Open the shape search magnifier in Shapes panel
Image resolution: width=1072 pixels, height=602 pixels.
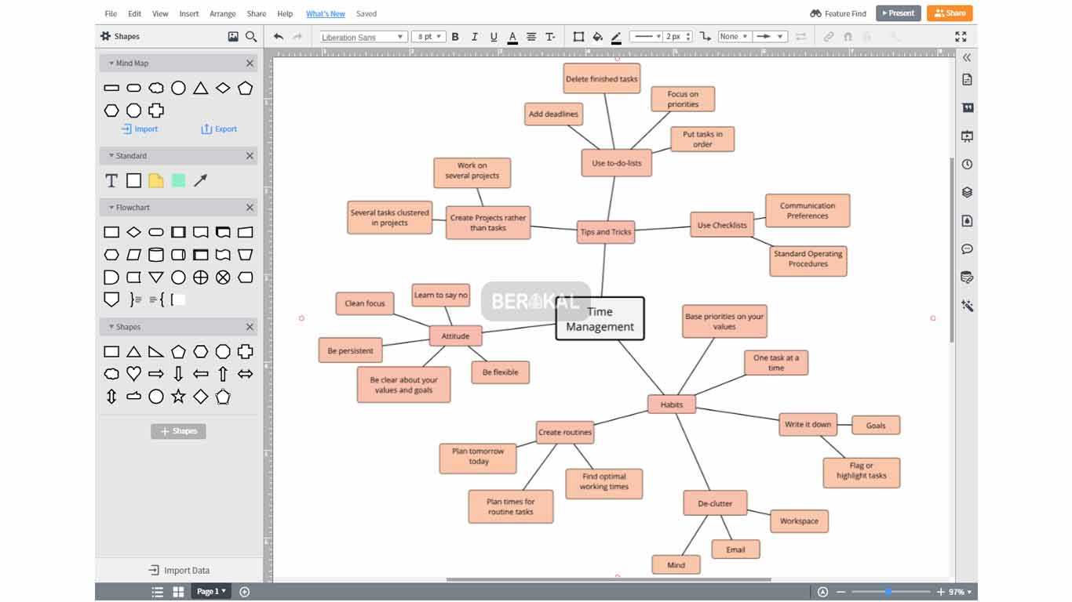coord(251,36)
